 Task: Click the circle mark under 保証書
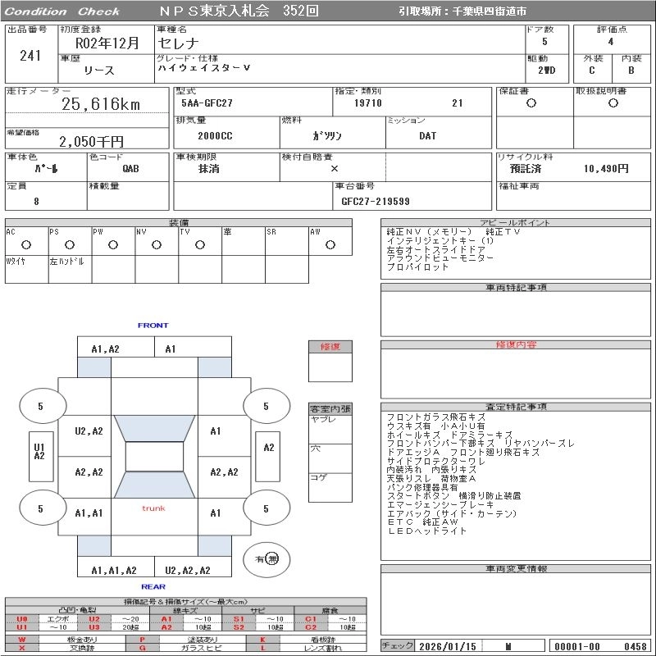(x=531, y=103)
